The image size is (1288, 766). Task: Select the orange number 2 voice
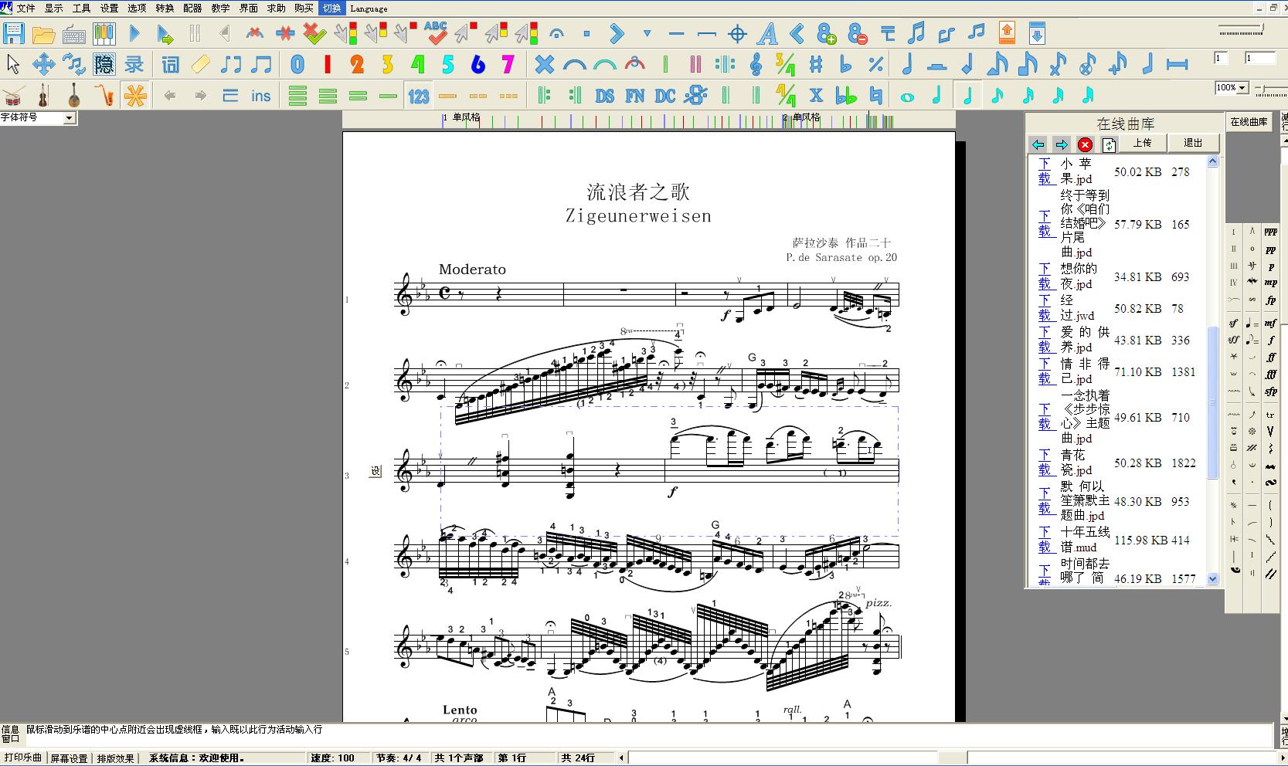357,64
